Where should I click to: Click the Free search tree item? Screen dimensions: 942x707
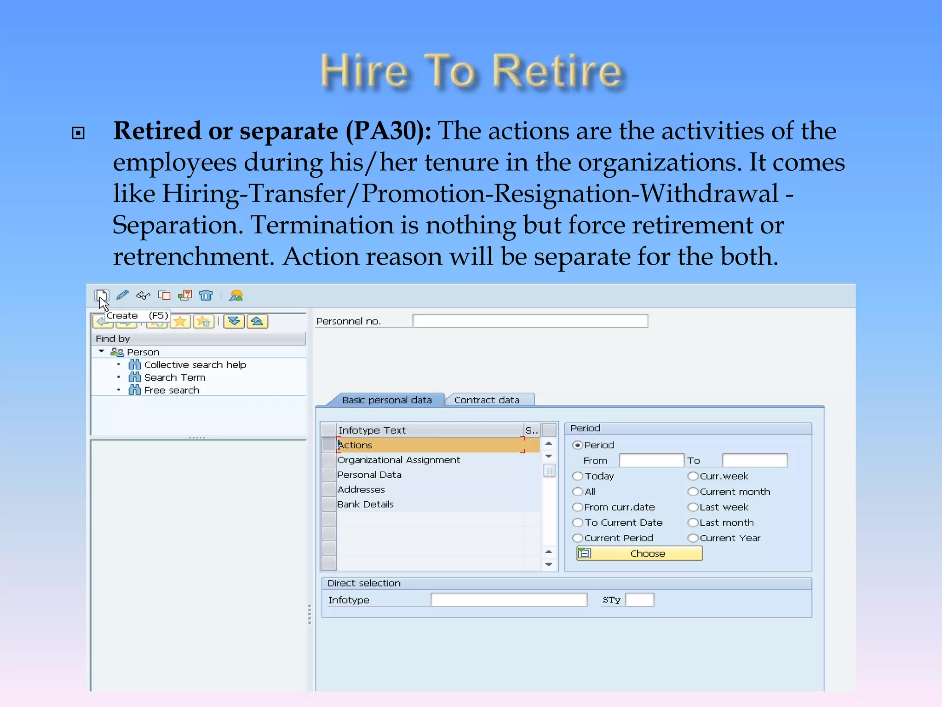coord(172,390)
